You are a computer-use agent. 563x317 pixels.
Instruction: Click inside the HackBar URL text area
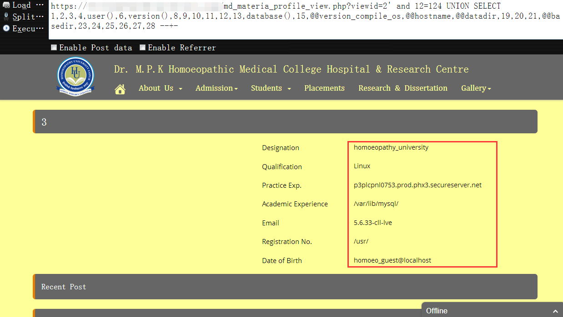[x=306, y=20]
